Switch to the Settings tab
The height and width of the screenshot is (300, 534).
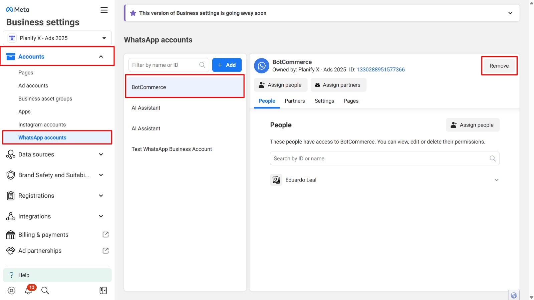pos(324,101)
